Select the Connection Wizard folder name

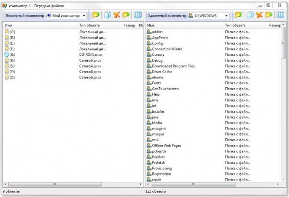coord(167,49)
